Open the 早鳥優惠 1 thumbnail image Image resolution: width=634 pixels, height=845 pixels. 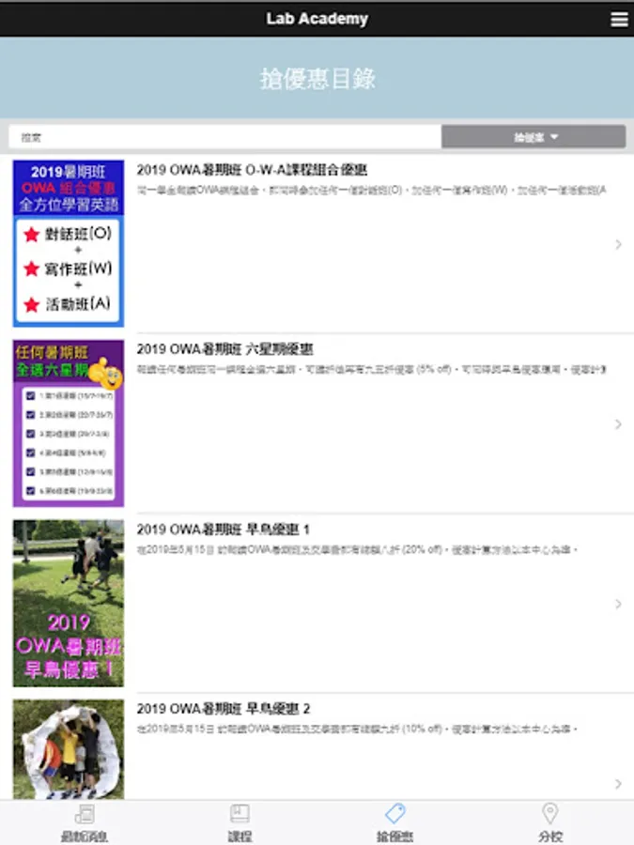(69, 603)
